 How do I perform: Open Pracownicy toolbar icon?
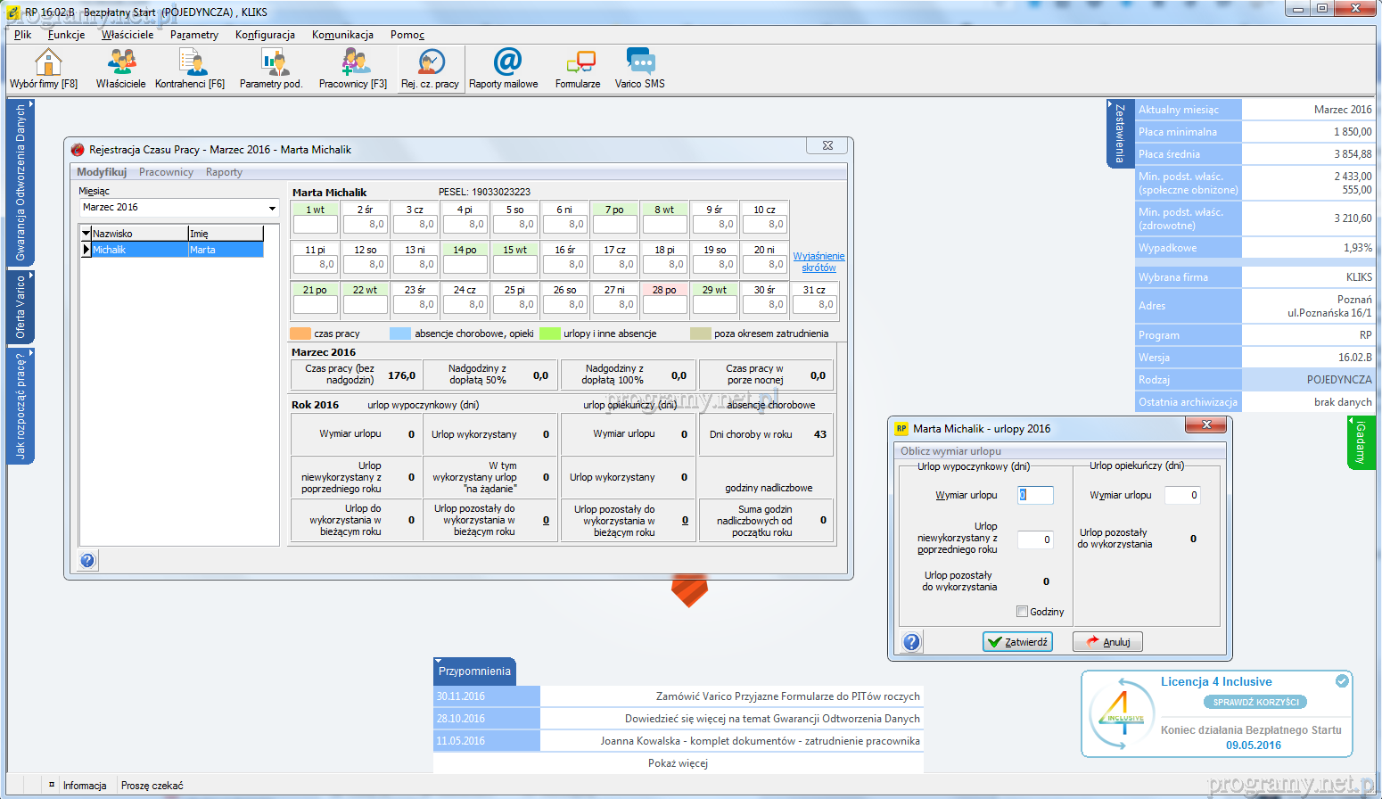(x=354, y=62)
